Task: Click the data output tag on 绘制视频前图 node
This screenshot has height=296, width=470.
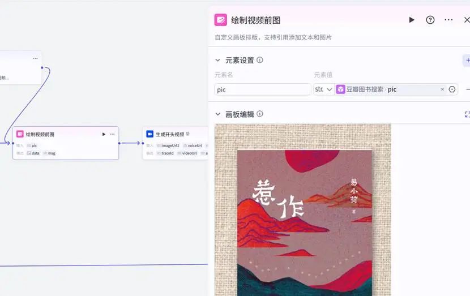Action: click(x=33, y=153)
